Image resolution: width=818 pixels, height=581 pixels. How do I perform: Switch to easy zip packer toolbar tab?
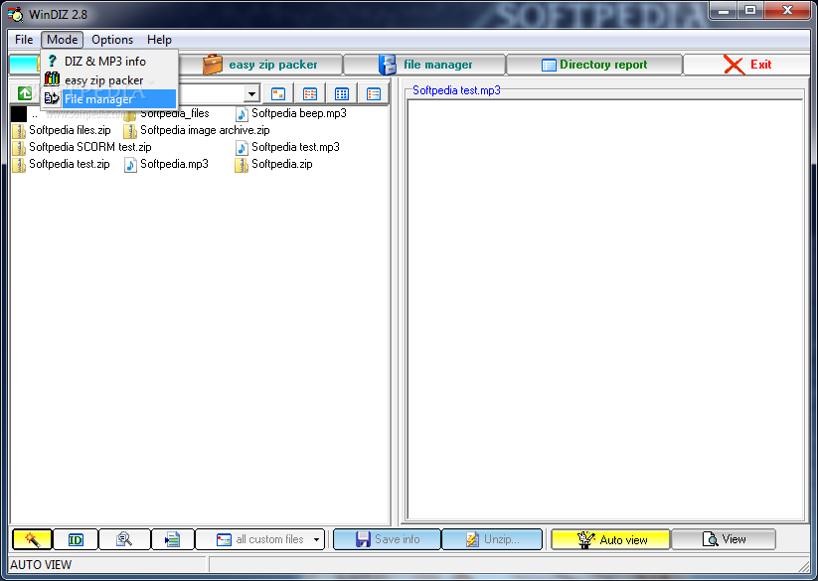pyautogui.click(x=260, y=65)
